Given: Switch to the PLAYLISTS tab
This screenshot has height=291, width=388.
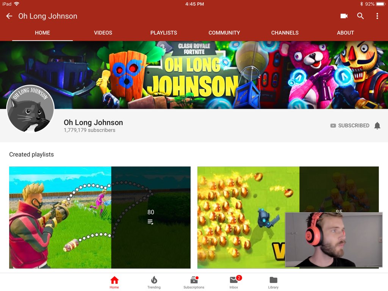Looking at the screenshot, I should tap(164, 33).
